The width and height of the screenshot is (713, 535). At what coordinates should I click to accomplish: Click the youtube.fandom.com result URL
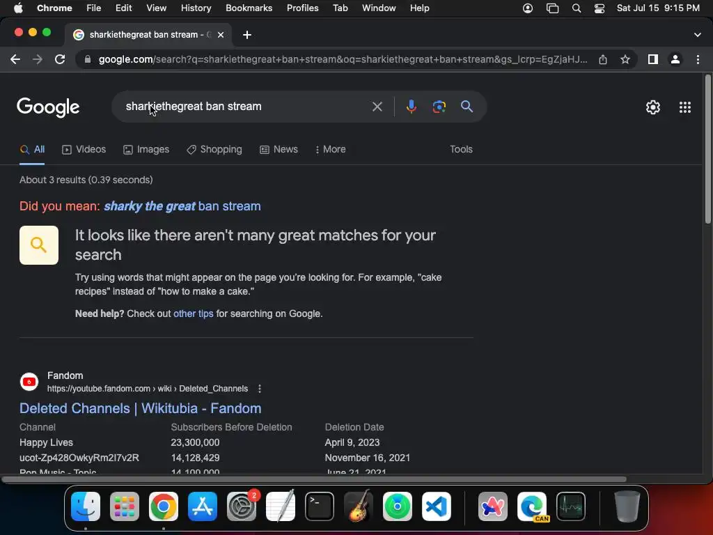pos(148,389)
